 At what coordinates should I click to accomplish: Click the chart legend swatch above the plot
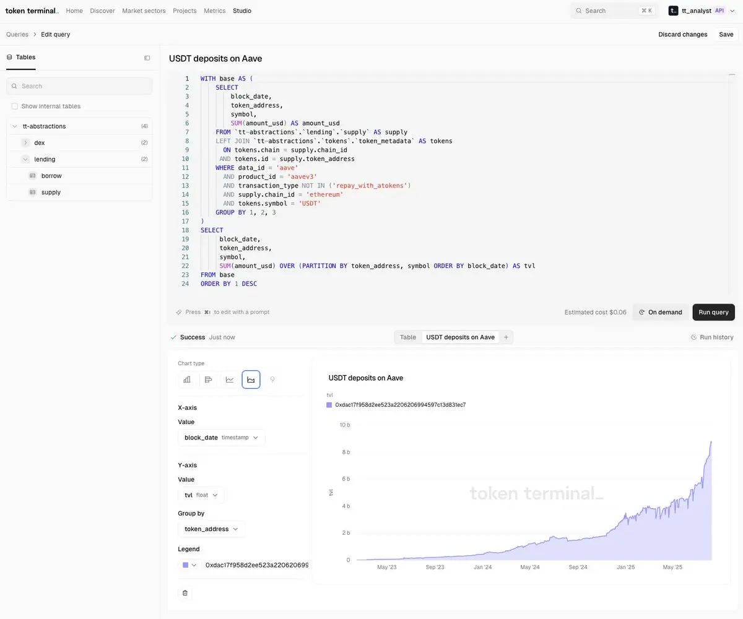tap(329, 405)
